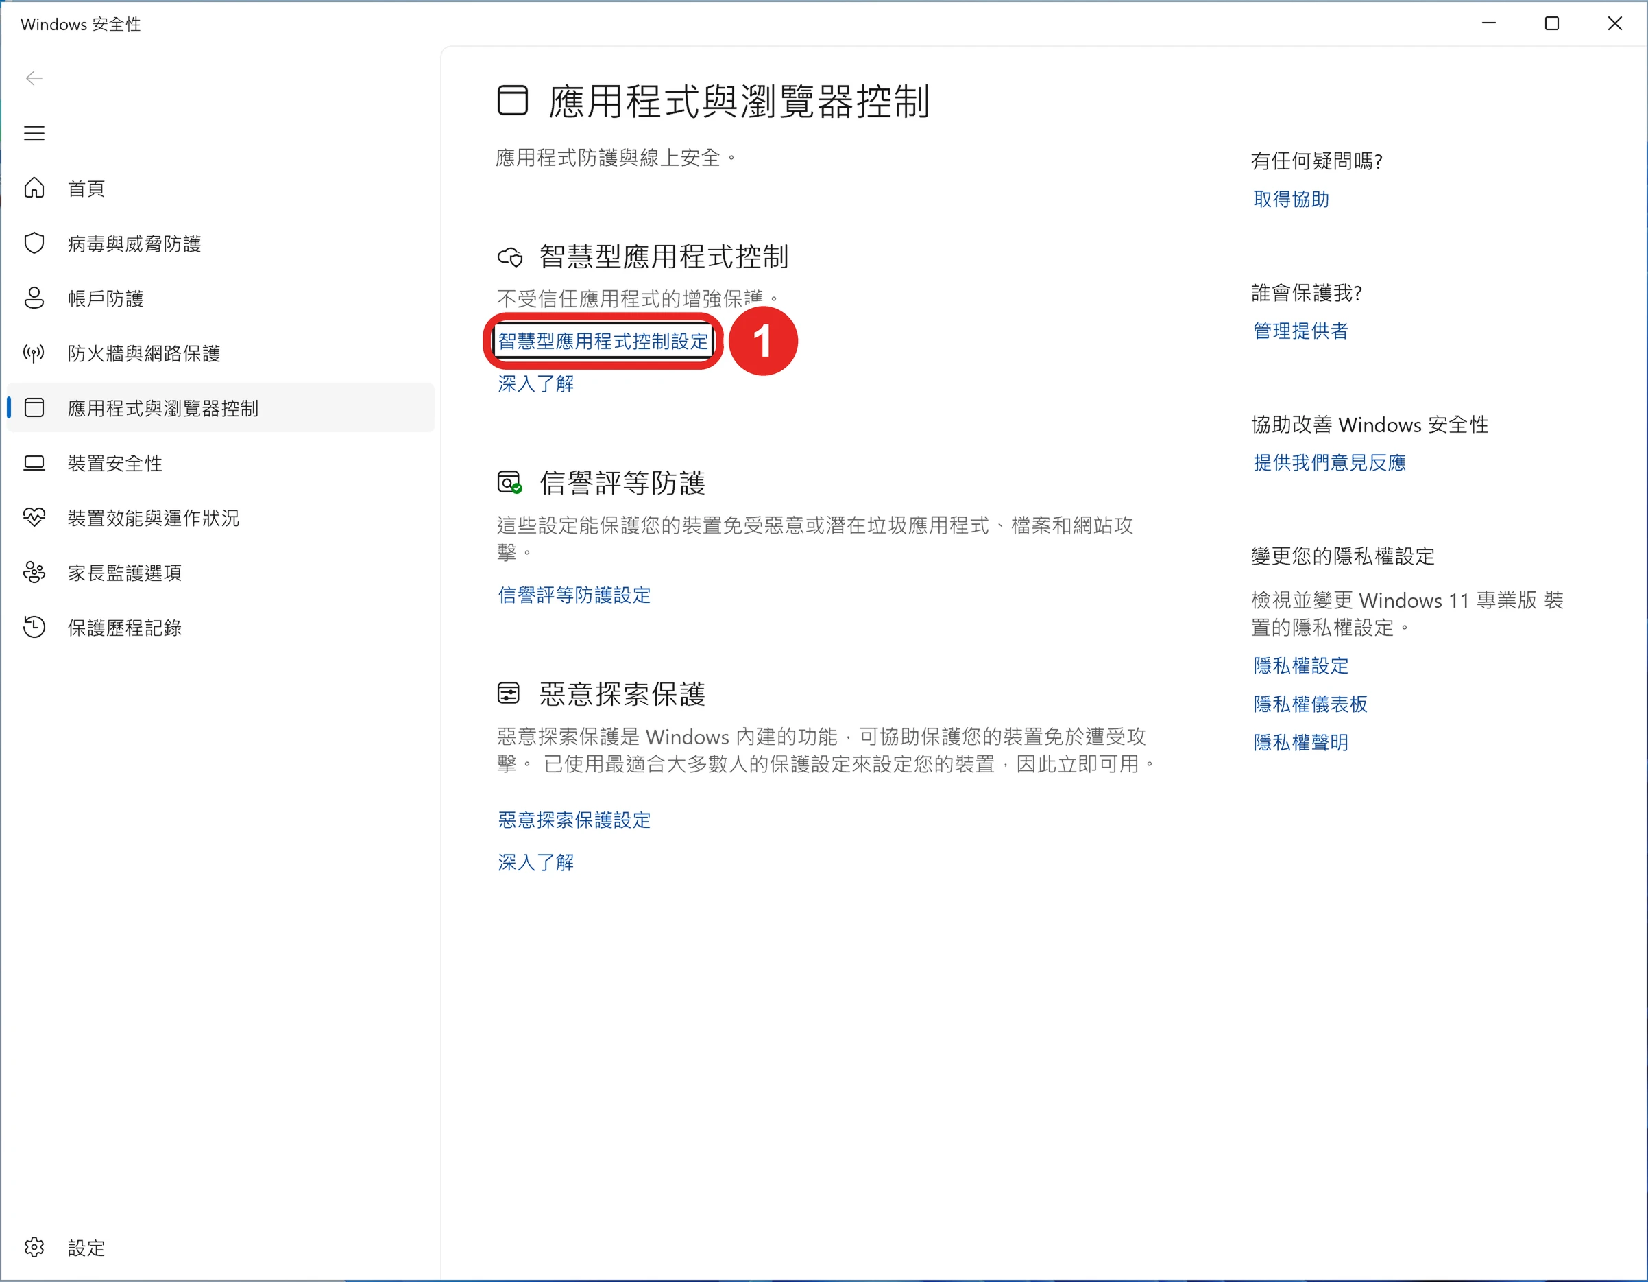The width and height of the screenshot is (1648, 1282).
Task: Open 設定 label at sidebar bottom
Action: [86, 1249]
